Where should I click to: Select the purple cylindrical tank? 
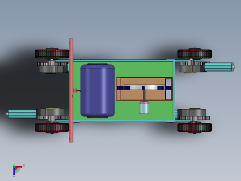coord(97,90)
